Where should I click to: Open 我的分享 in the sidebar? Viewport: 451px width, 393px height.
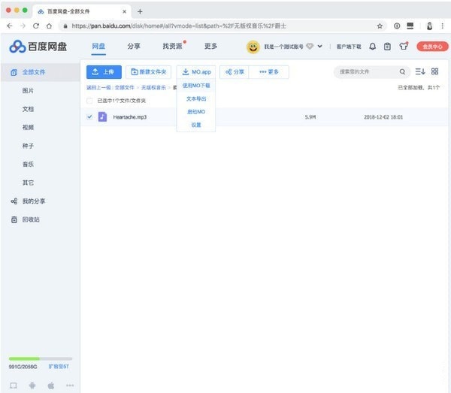coord(34,201)
